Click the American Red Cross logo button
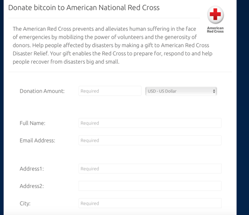 pos(215,15)
